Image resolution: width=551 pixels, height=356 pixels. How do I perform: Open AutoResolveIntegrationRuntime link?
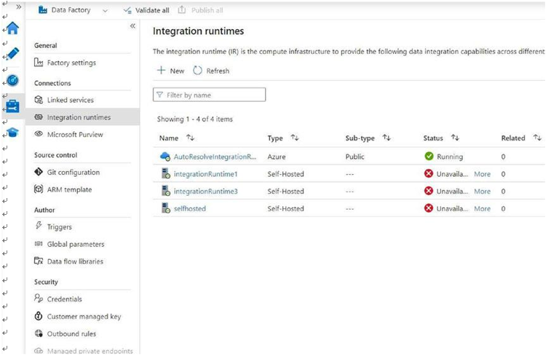[215, 157]
